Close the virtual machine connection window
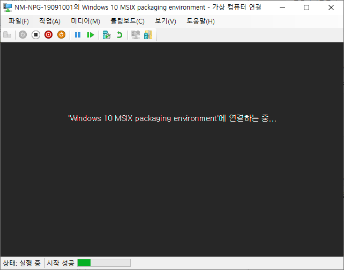This screenshot has width=344, height=270. tap(331, 7)
